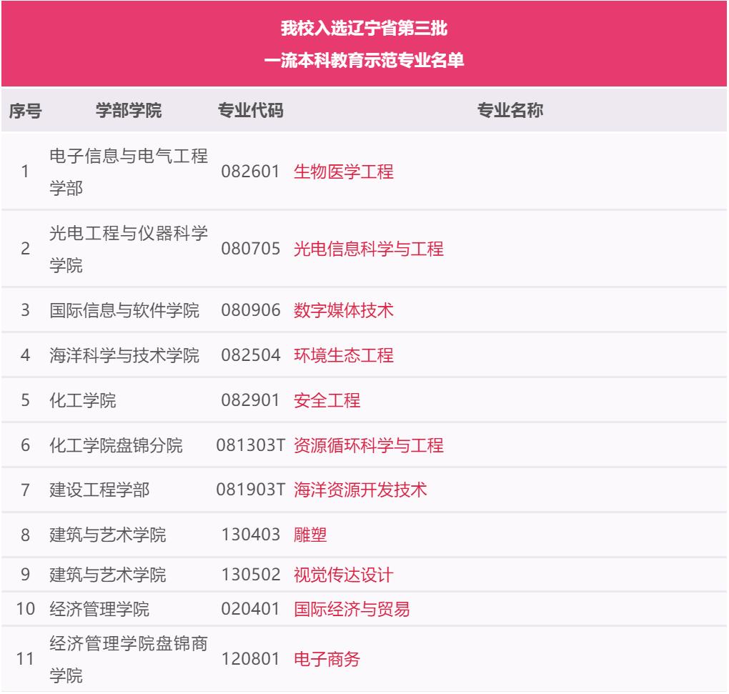Click the 专业名称 column header

[x=510, y=111]
